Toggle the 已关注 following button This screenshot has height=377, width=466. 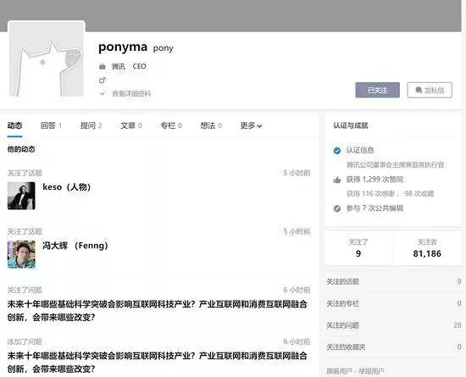(377, 90)
